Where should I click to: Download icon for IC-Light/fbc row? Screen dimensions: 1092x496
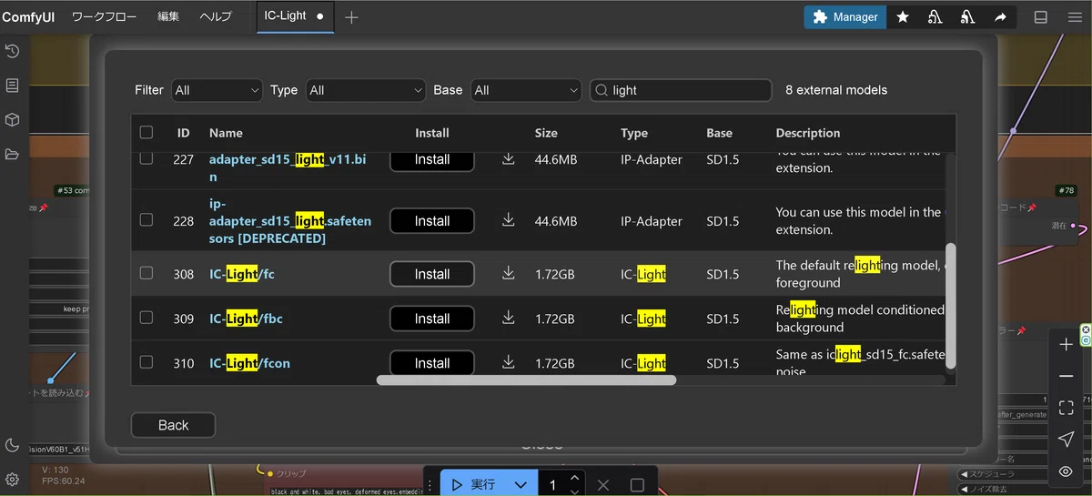tap(509, 319)
